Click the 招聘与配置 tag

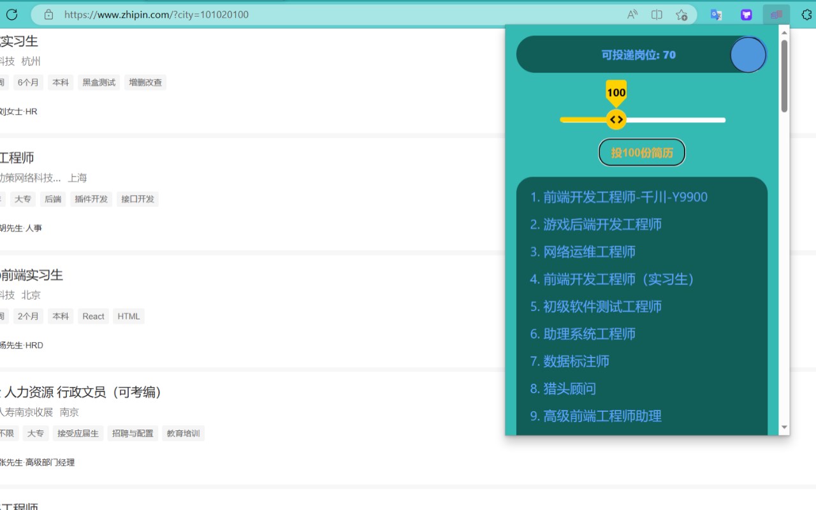[x=133, y=433]
